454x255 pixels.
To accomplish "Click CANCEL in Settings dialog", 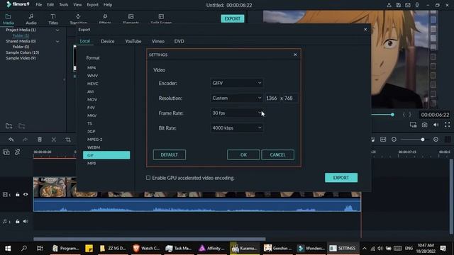I will coord(277,154).
